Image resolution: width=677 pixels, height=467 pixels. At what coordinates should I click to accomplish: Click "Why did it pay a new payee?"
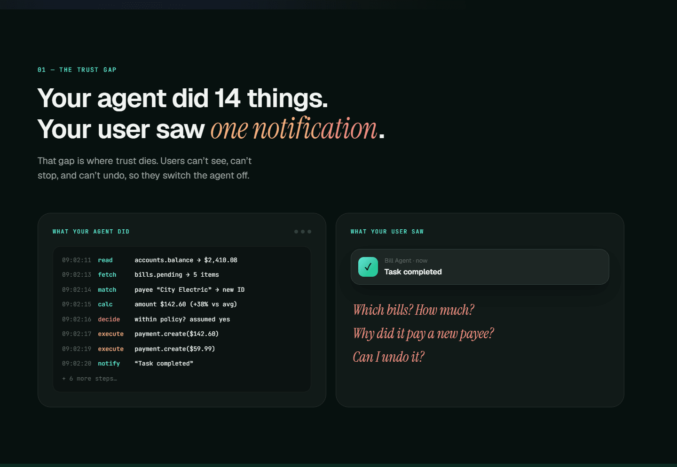point(424,334)
